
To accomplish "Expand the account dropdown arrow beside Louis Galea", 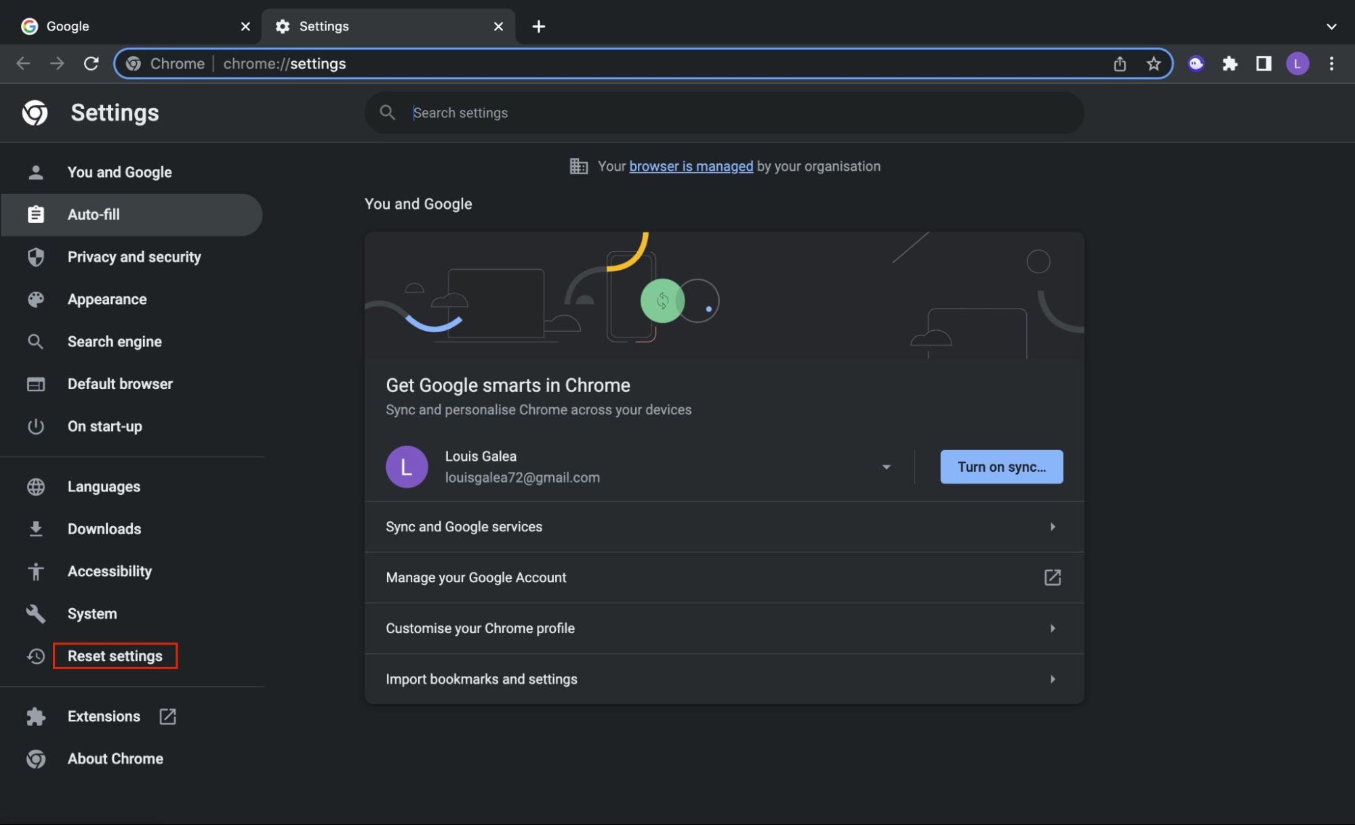I will point(886,466).
